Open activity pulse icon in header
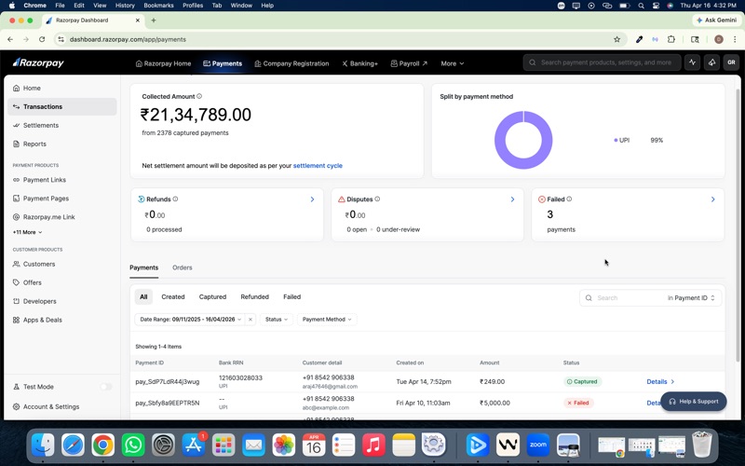745x466 pixels. [x=692, y=62]
